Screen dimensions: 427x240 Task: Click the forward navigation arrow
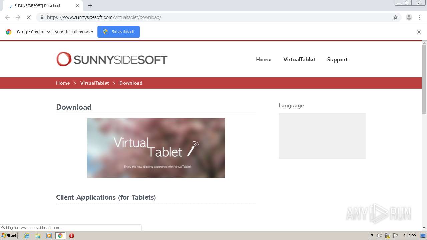18,17
